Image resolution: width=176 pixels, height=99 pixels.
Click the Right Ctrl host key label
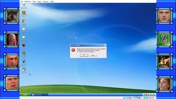(151, 98)
